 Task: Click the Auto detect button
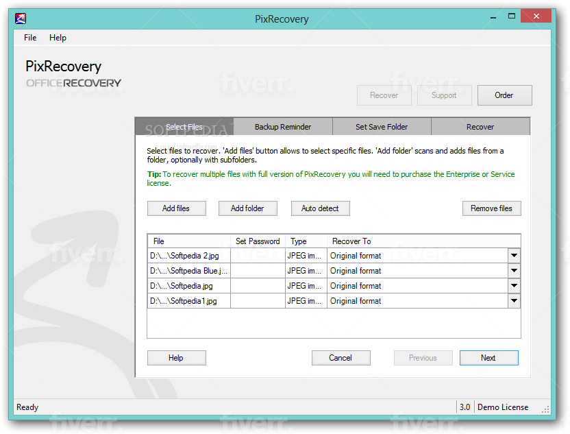point(320,208)
